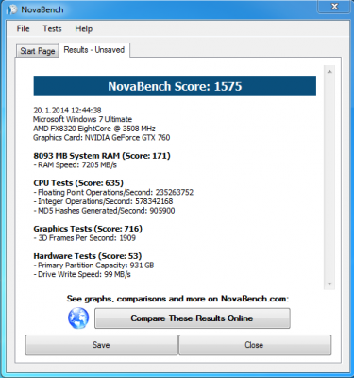Click the CPU Tests (Score: 635) heading
Screen dimensions: 354x378
(x=78, y=183)
